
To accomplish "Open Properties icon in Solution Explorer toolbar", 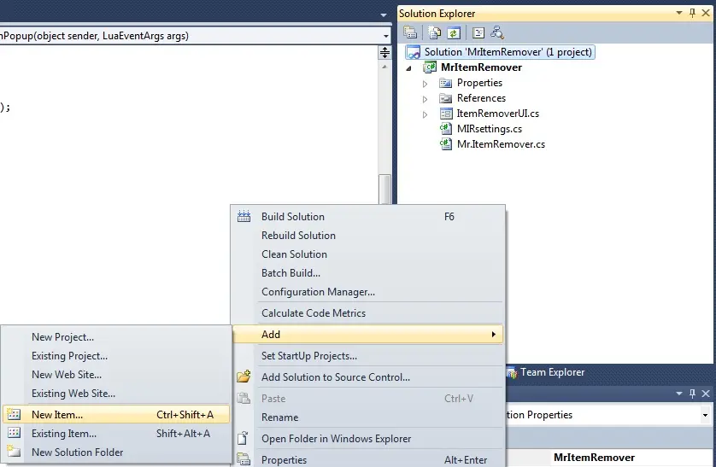I will (x=410, y=32).
